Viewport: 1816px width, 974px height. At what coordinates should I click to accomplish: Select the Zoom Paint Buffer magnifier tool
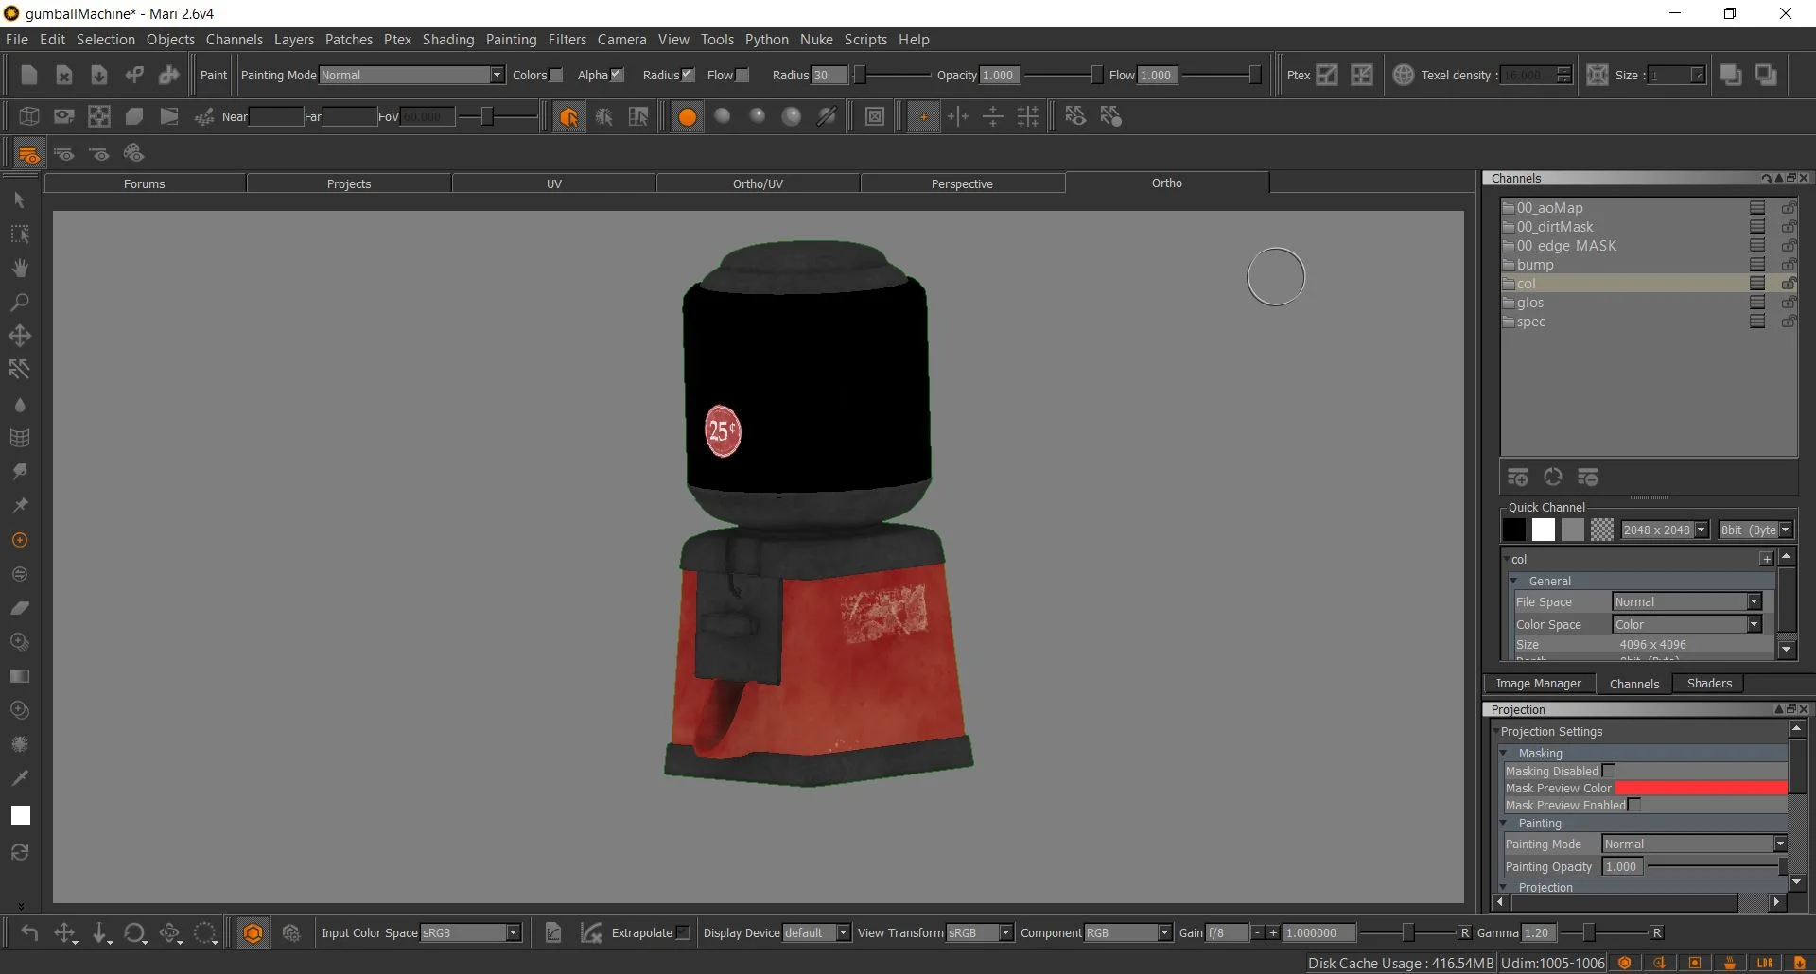[19, 303]
